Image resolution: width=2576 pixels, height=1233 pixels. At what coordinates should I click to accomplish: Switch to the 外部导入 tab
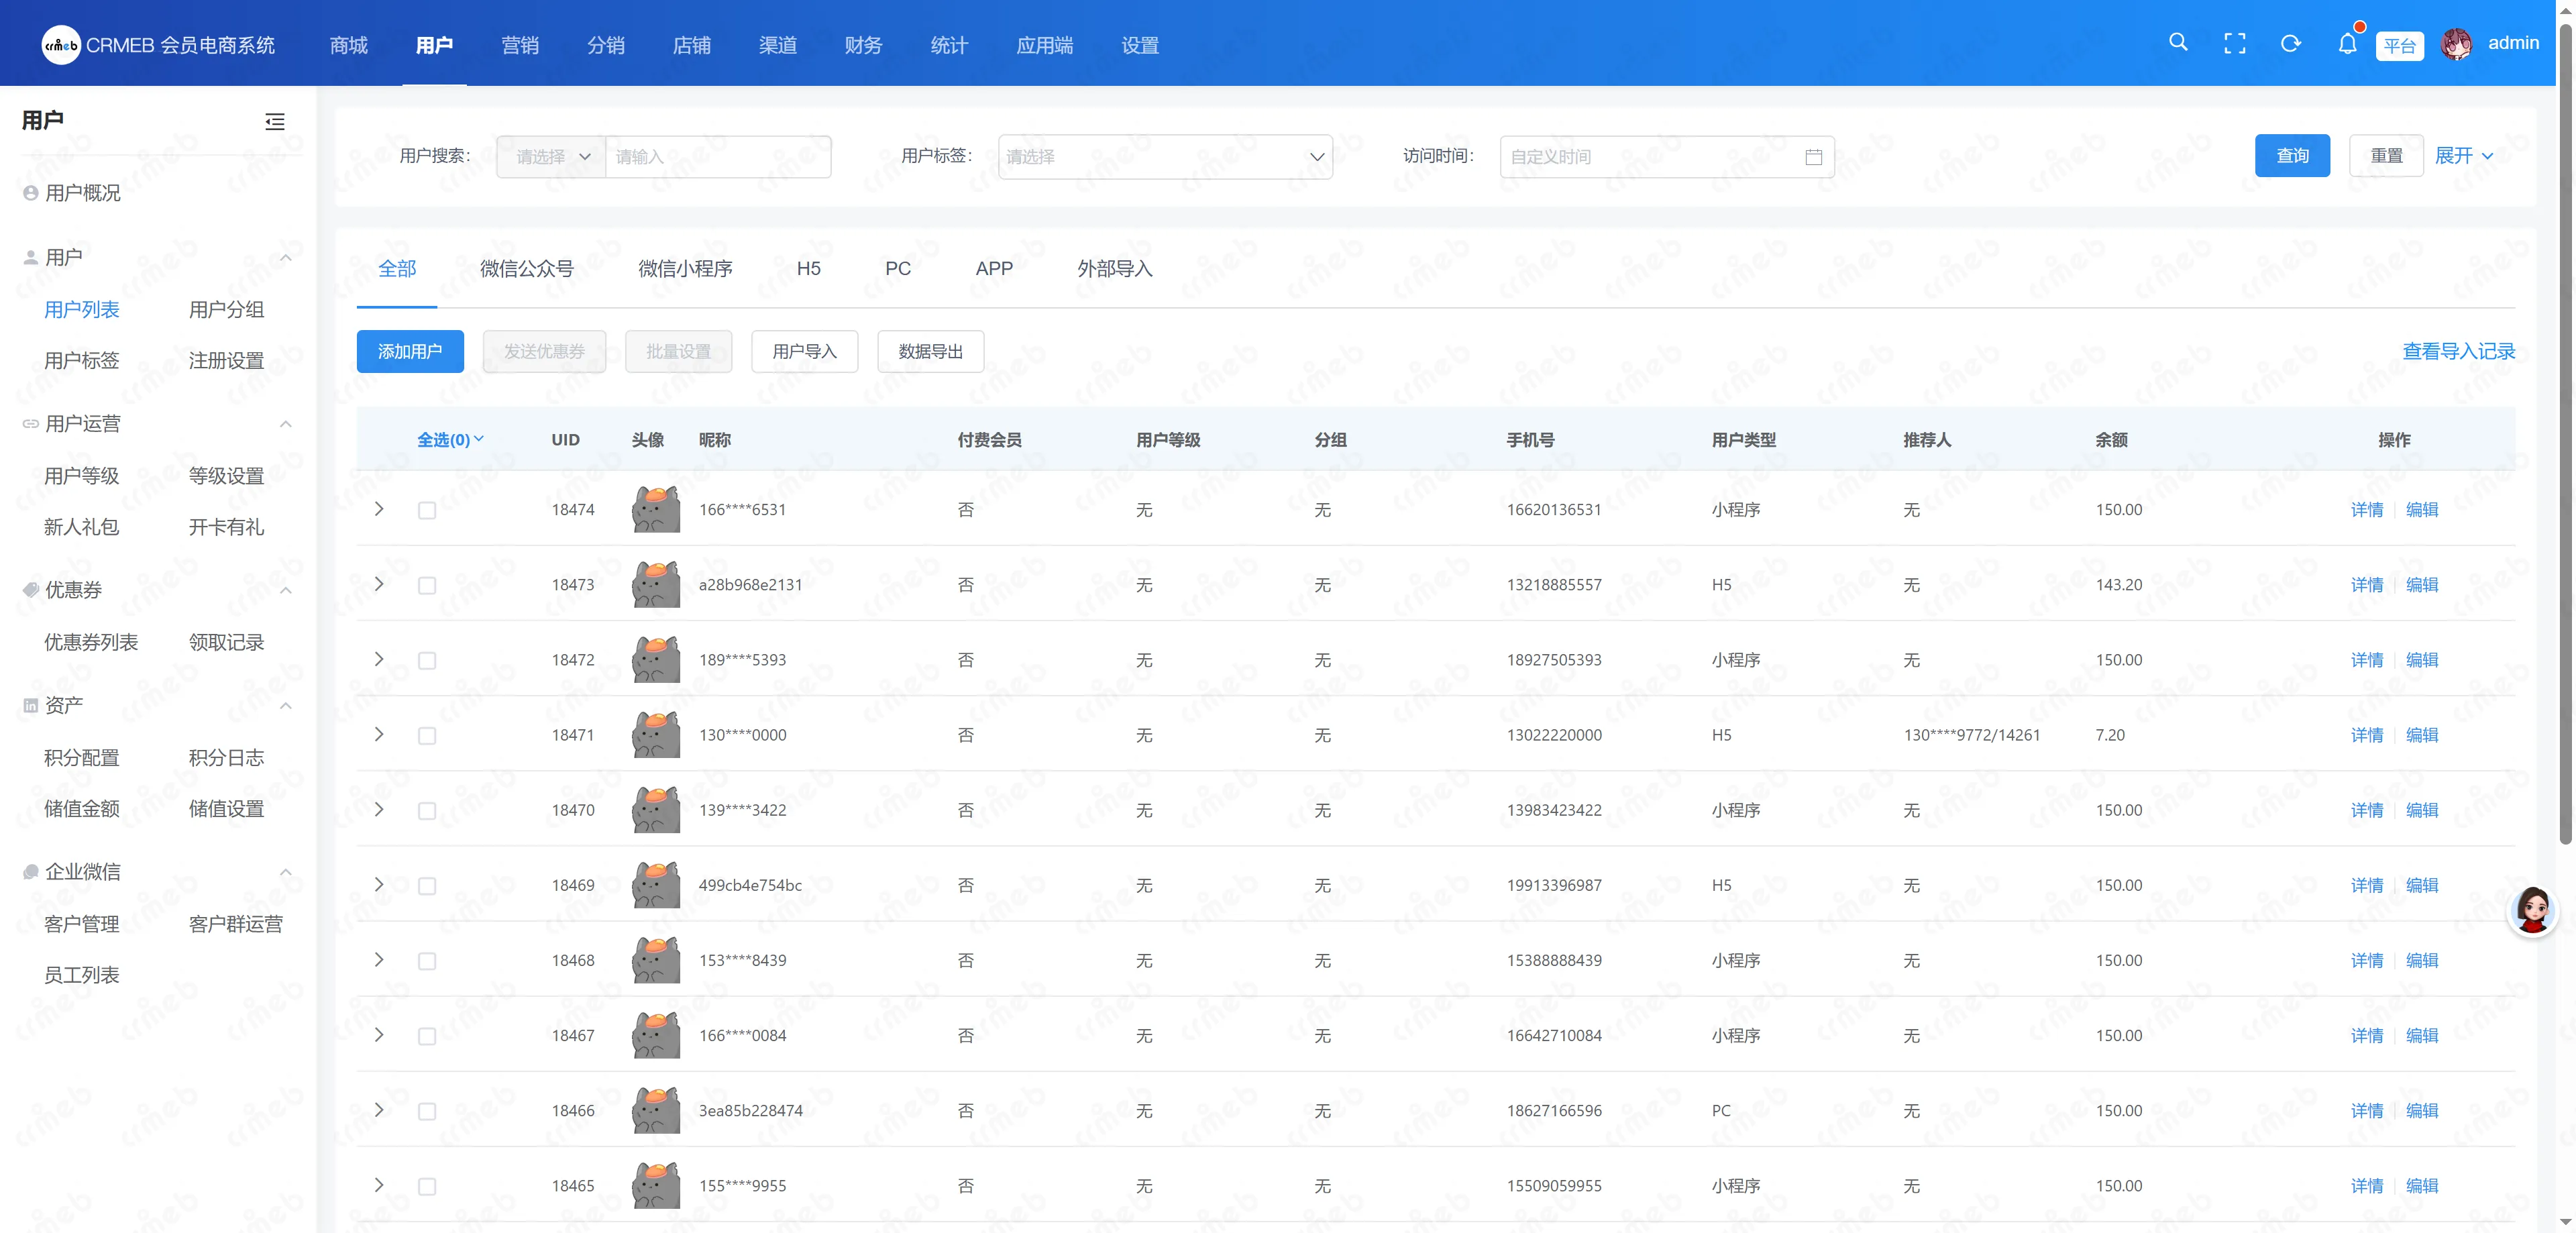[1115, 268]
